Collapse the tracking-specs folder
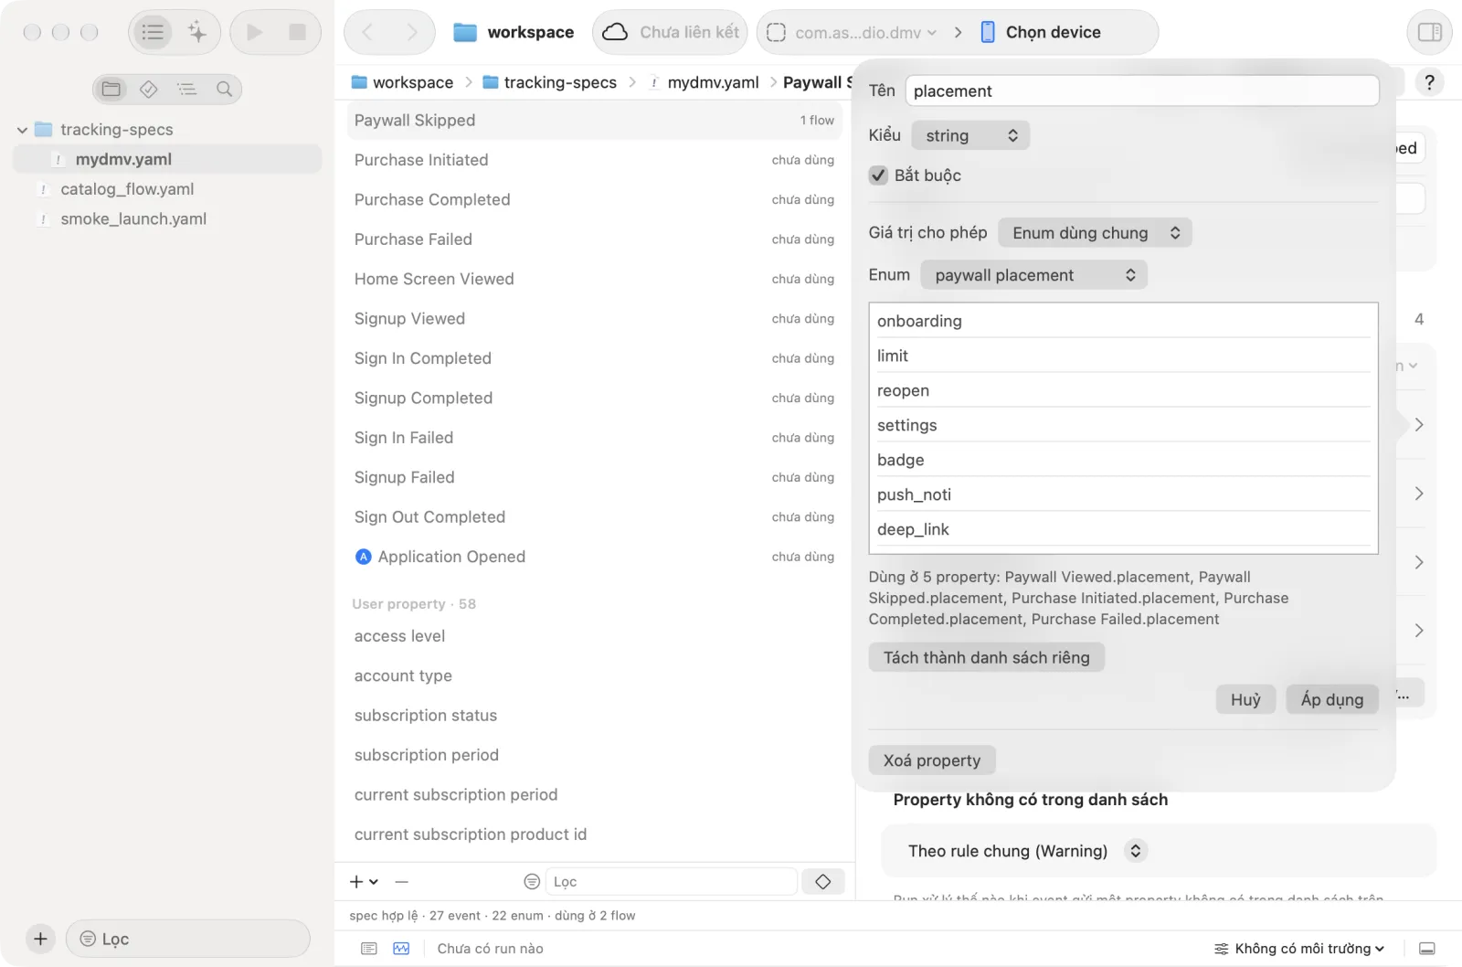1462x967 pixels. [x=22, y=130]
